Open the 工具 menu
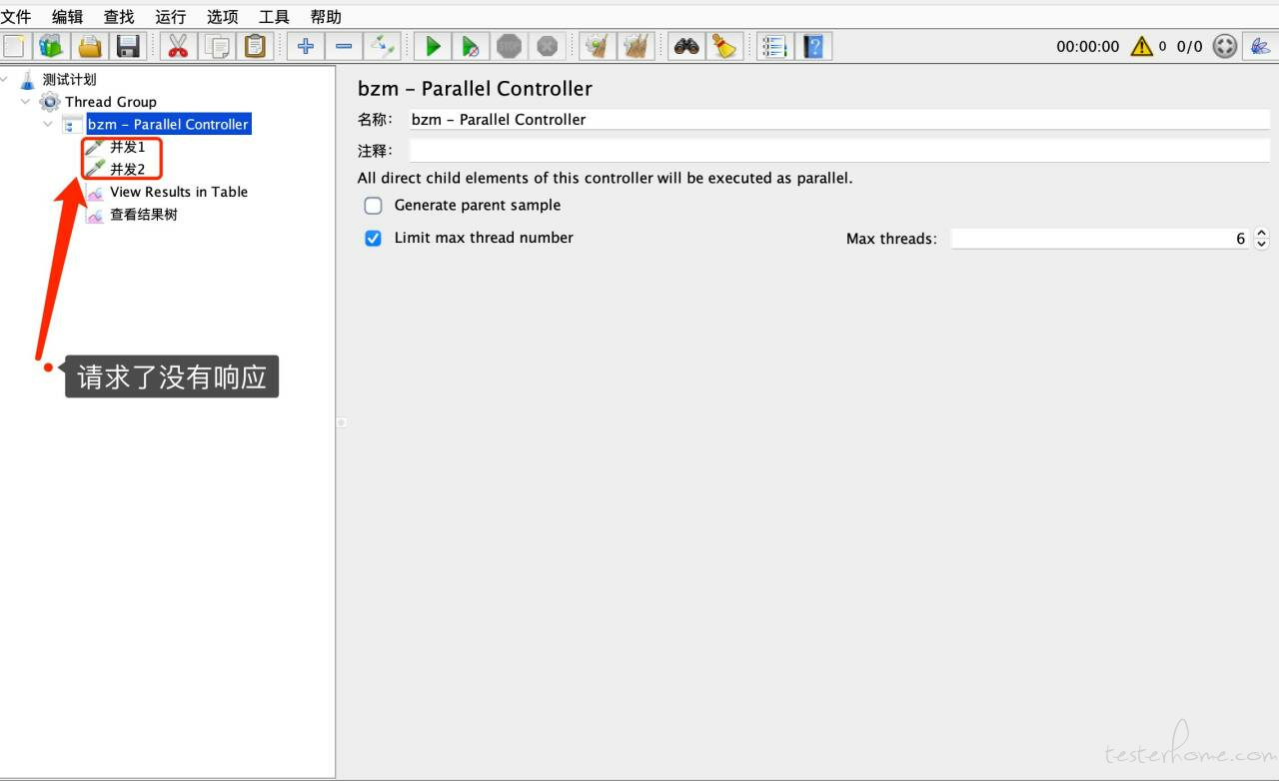 click(274, 16)
